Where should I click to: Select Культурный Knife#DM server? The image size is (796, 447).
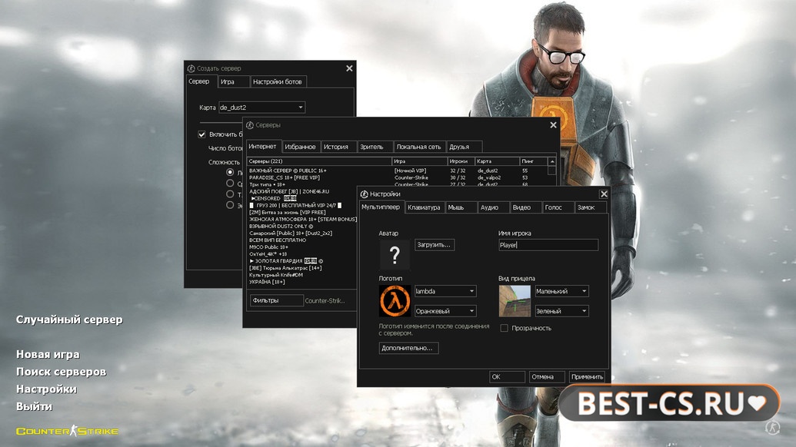302,275
